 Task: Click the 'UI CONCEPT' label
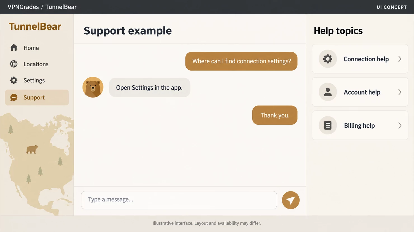392,7
